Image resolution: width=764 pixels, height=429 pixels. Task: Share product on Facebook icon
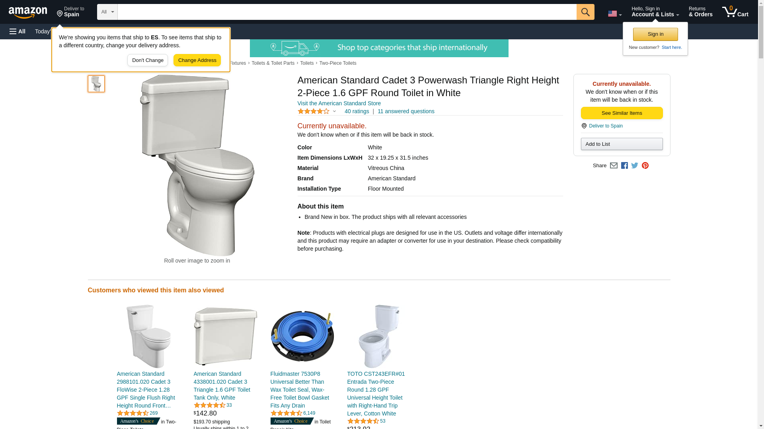click(624, 166)
